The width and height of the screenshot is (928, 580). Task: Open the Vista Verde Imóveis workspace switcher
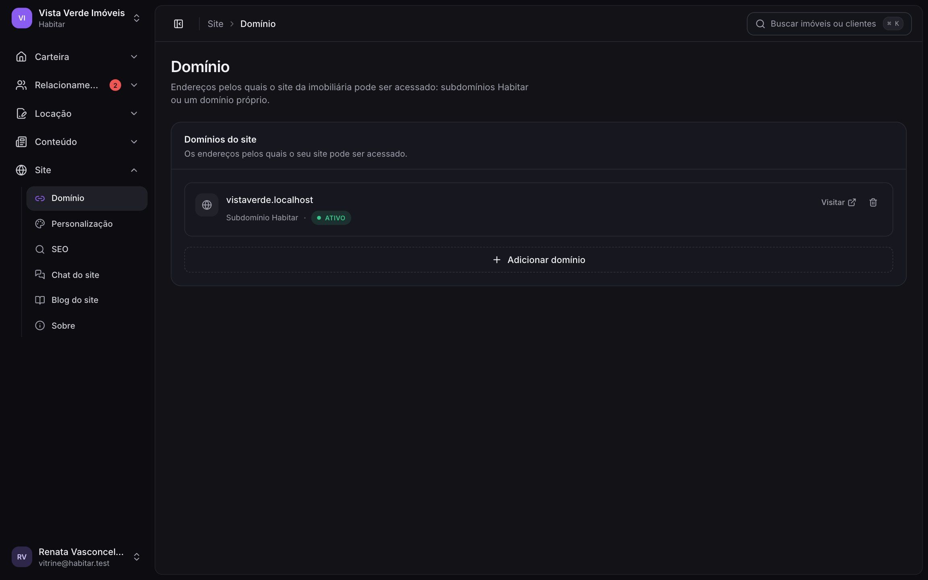pyautogui.click(x=77, y=18)
